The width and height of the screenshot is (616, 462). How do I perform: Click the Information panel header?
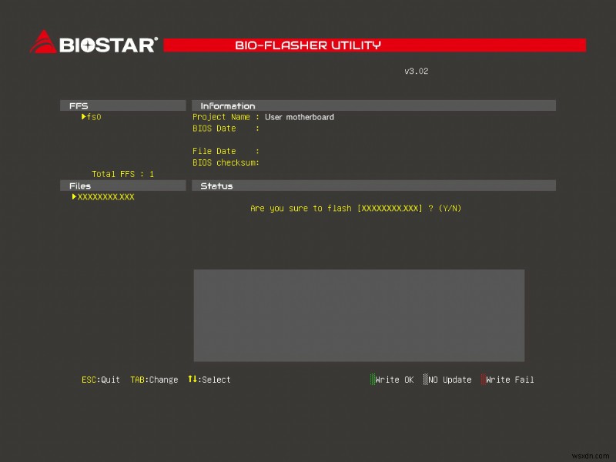373,105
